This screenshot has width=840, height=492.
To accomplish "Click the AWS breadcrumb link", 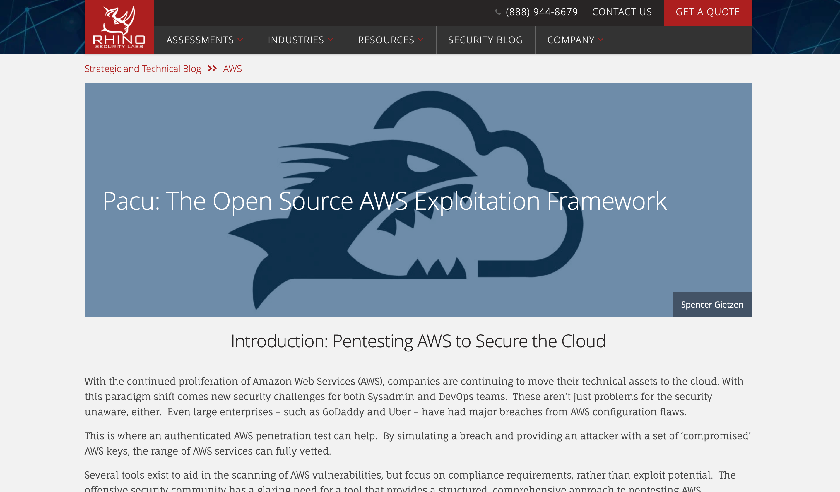I will tap(232, 69).
